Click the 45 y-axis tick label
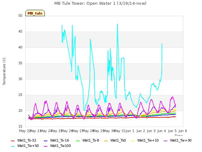 tap(20, 32)
